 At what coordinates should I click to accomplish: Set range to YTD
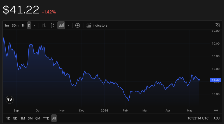[x=46, y=118]
